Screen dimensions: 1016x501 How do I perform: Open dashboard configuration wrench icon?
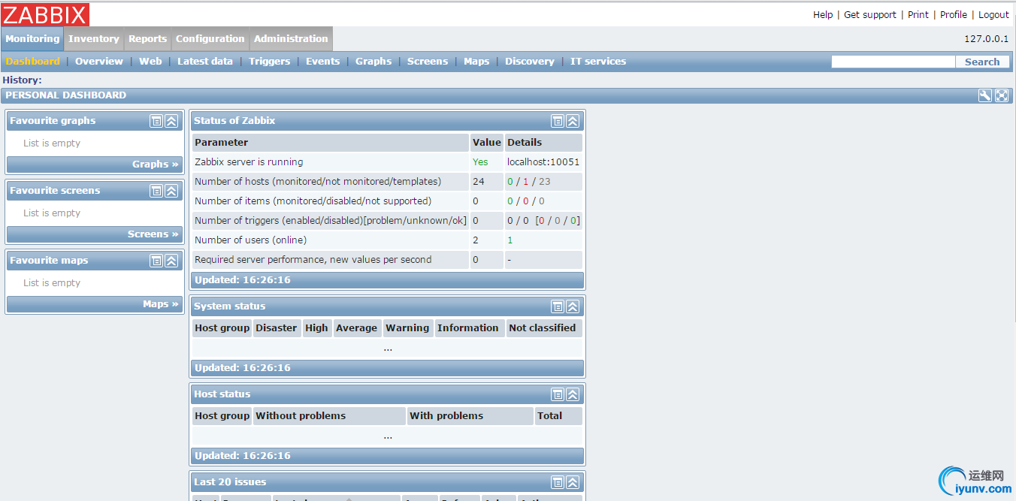(x=985, y=95)
